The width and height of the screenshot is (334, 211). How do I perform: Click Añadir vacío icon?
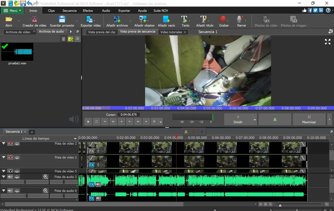pyautogui.click(x=166, y=19)
